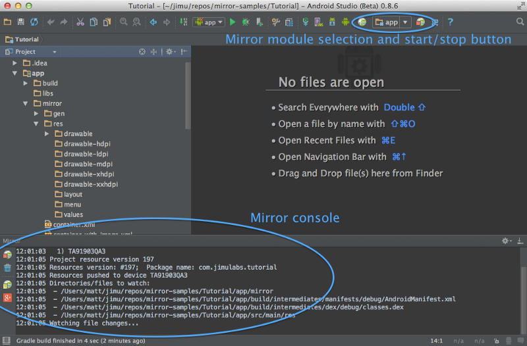The height and width of the screenshot is (346, 527).
Task: Click the Undo arrow in the toolbar
Action: tap(51, 22)
